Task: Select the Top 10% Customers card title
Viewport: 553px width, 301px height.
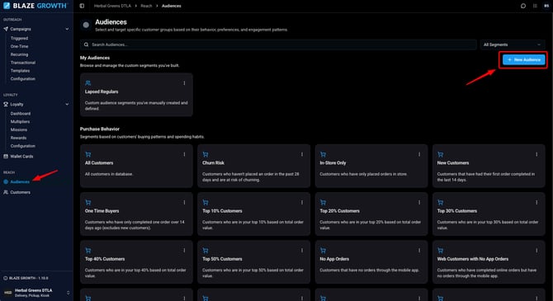Action: point(222,211)
